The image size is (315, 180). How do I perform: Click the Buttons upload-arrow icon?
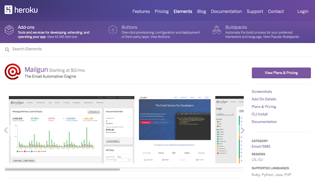coord(113,30)
